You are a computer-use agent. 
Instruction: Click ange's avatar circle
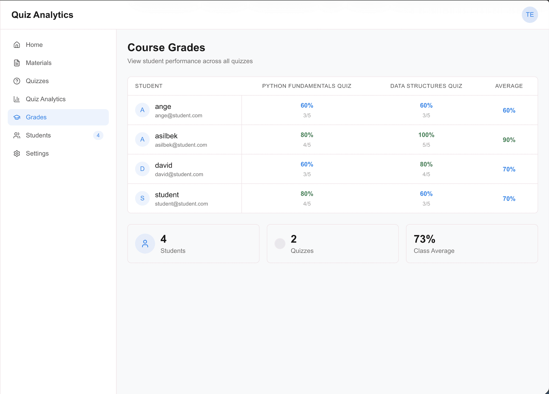pyautogui.click(x=142, y=110)
